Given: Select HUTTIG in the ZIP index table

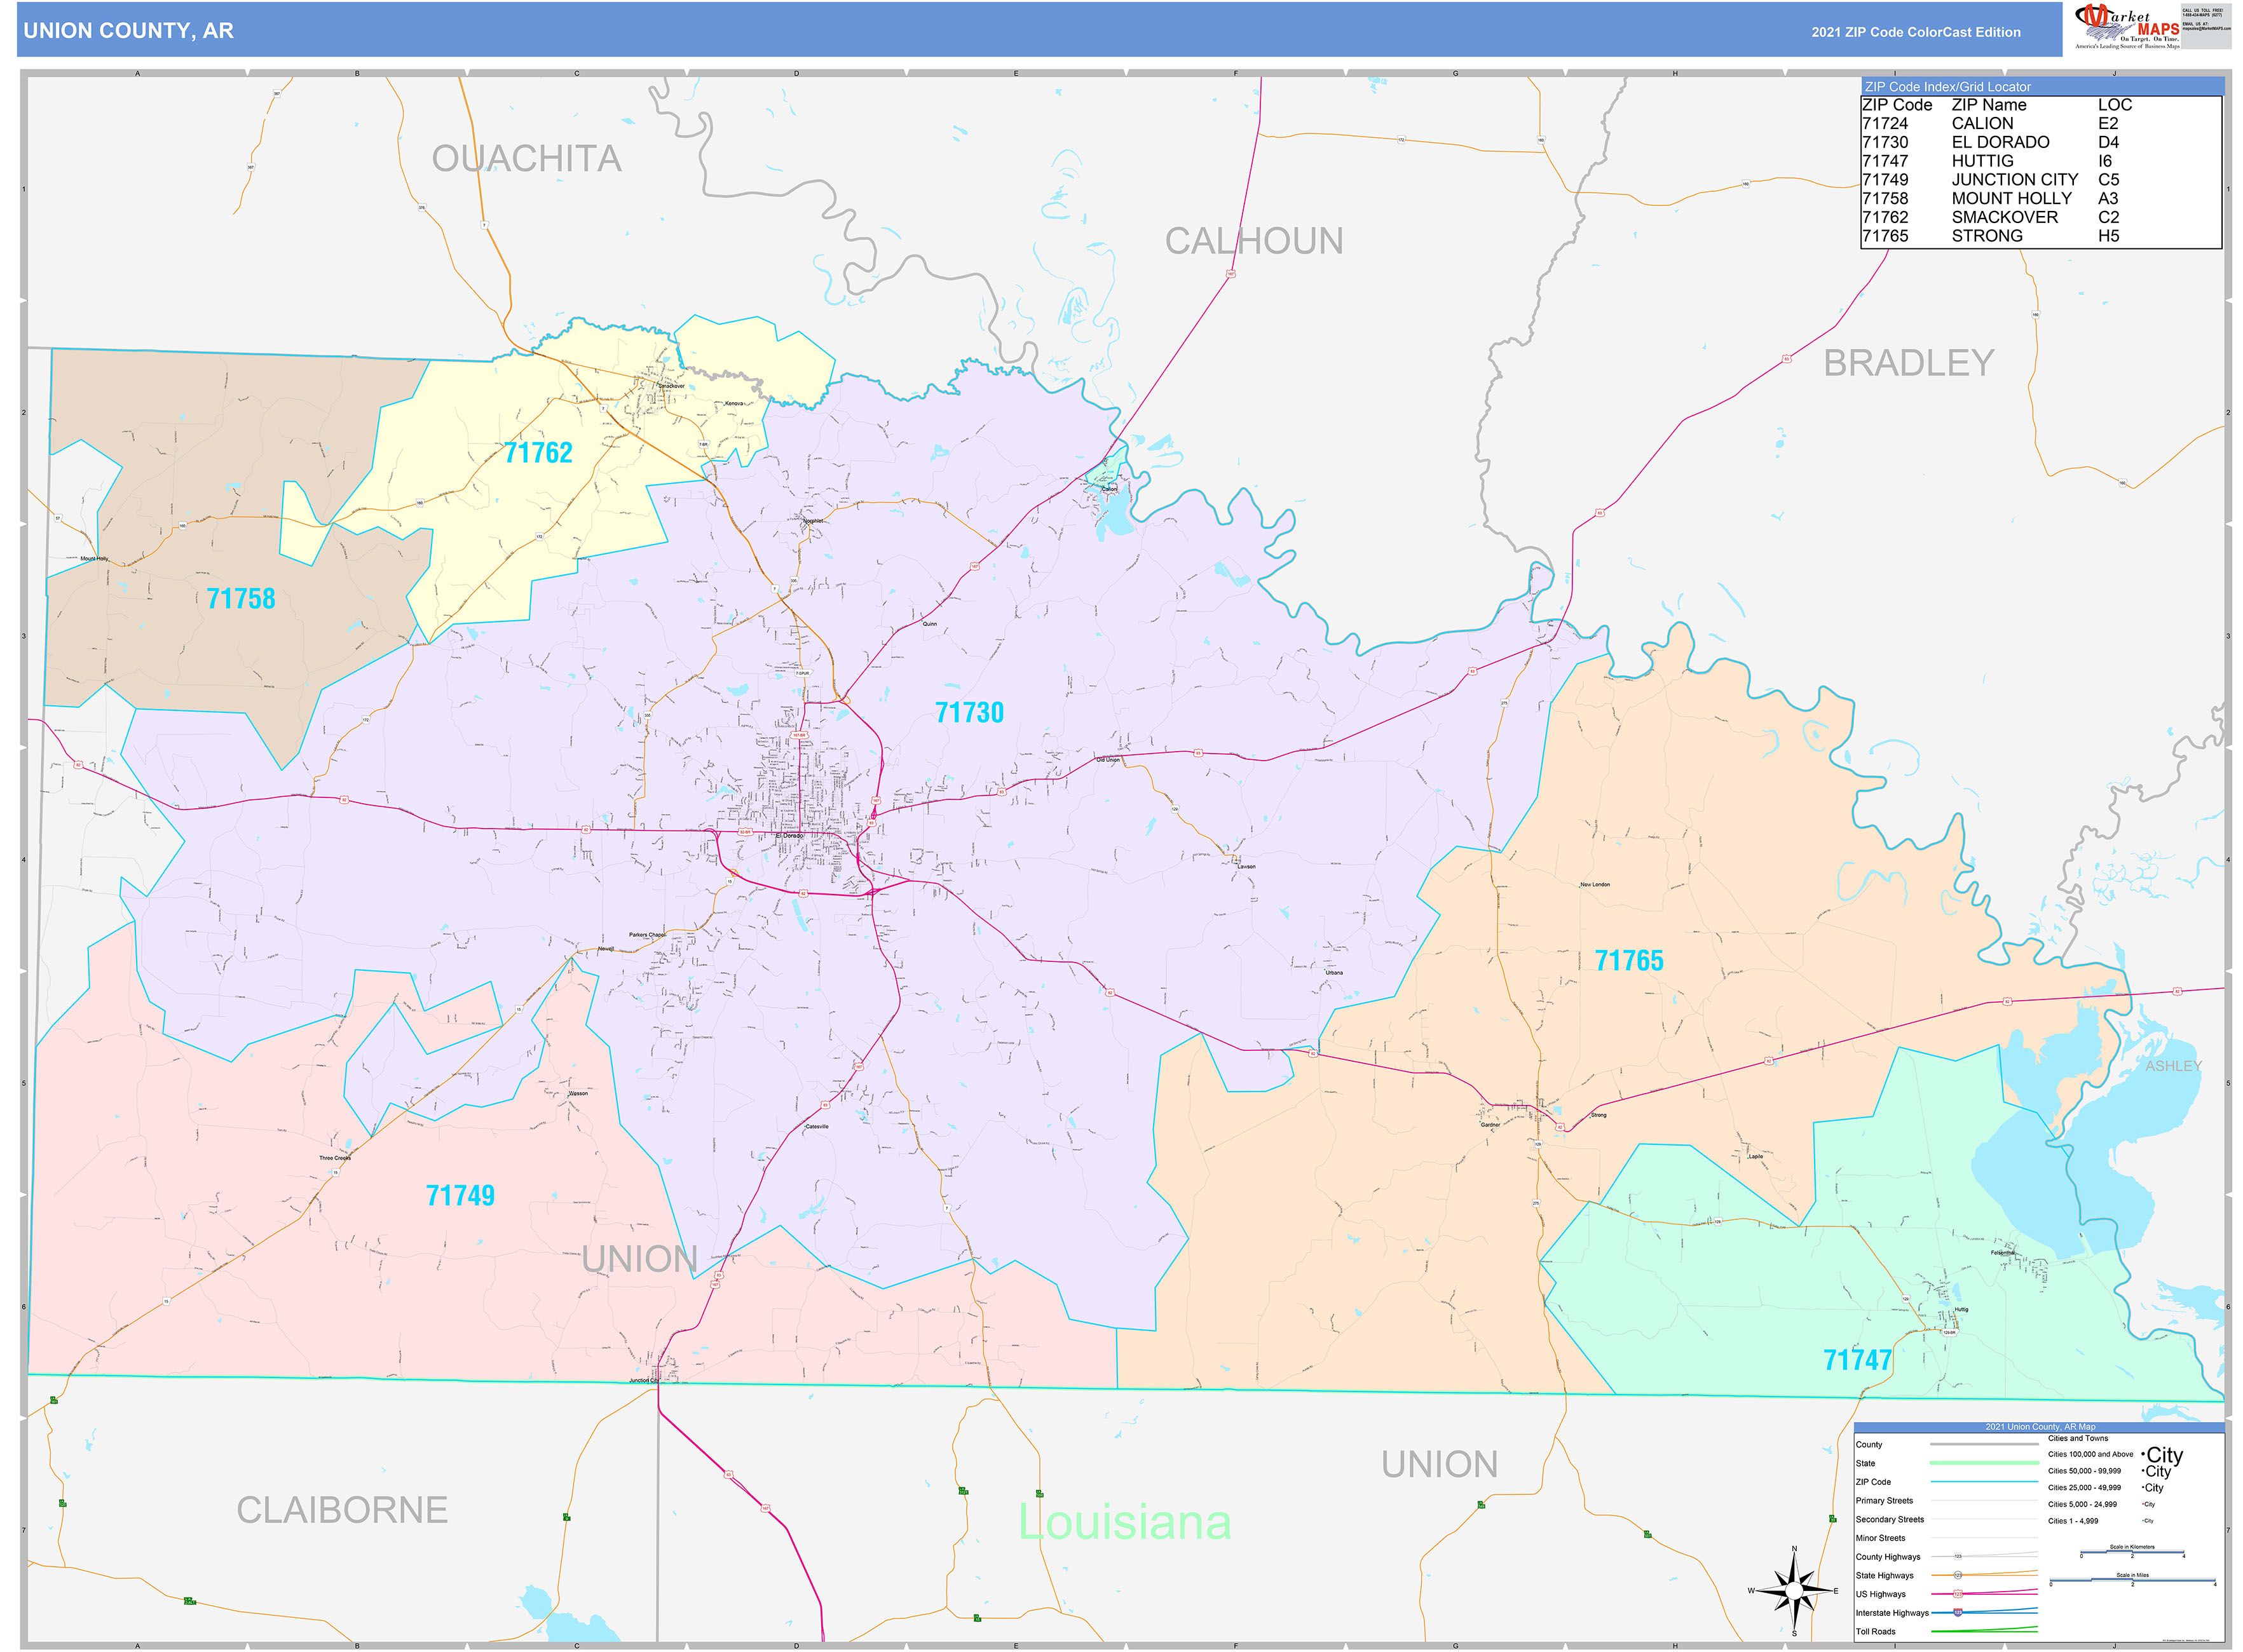Looking at the screenshot, I should pyautogui.click(x=1982, y=161).
